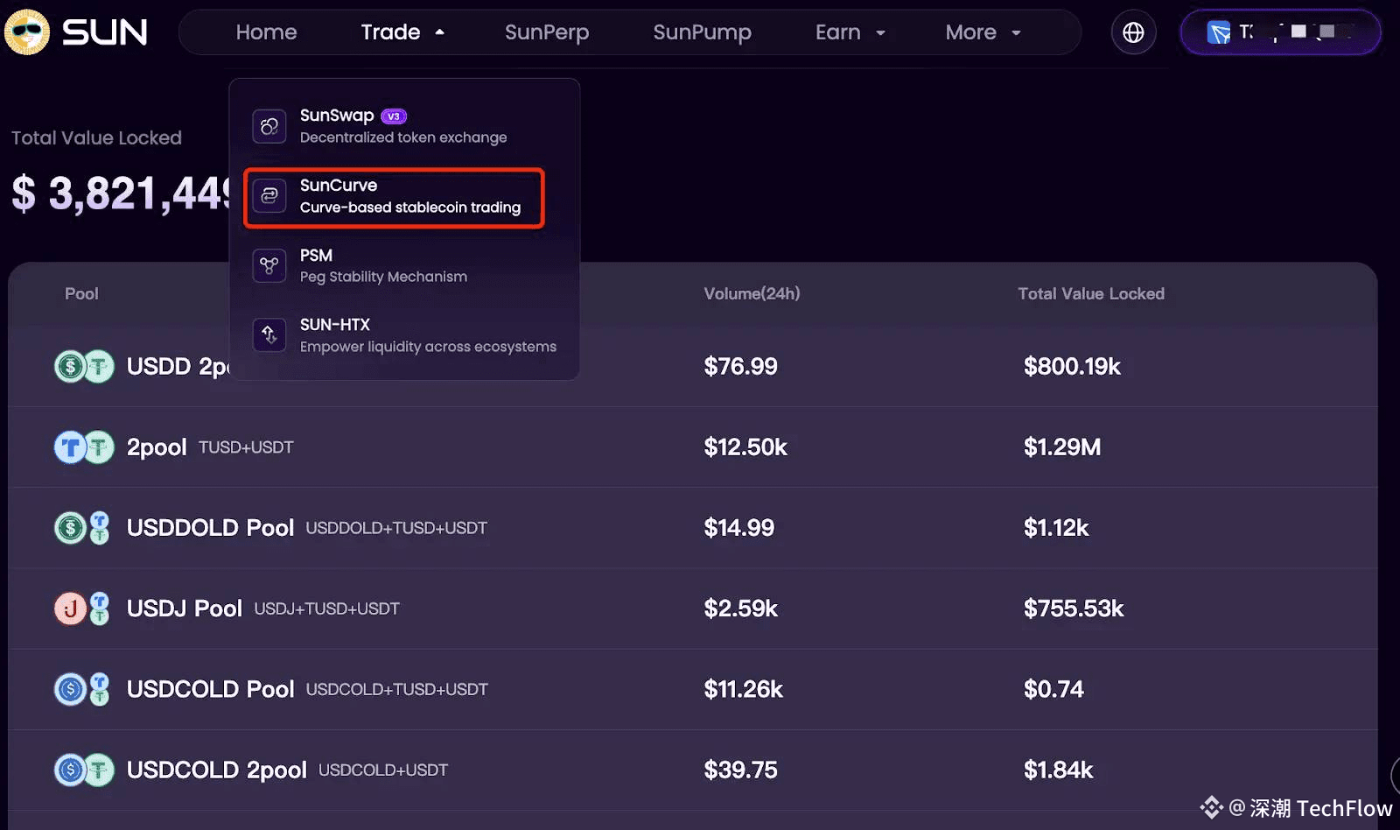The width and height of the screenshot is (1400, 830).
Task: Click the PSM mechanism icon
Action: [x=269, y=265]
